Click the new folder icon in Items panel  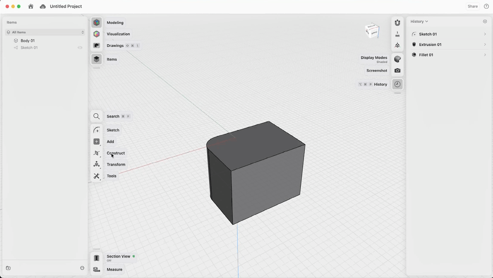(8, 268)
